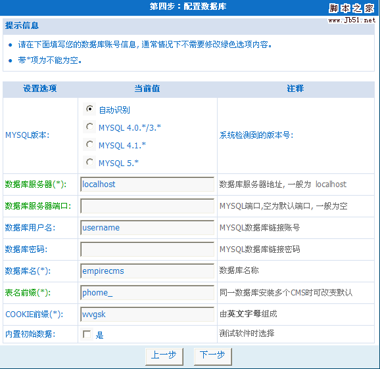Viewport: 380px width, 369px height.
Task: Click the 是 label beside the checkbox
Action: tap(99, 335)
